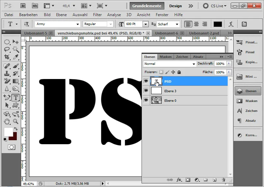Select the Lasso tool
This screenshot has height=187, width=264.
coord(7,49)
